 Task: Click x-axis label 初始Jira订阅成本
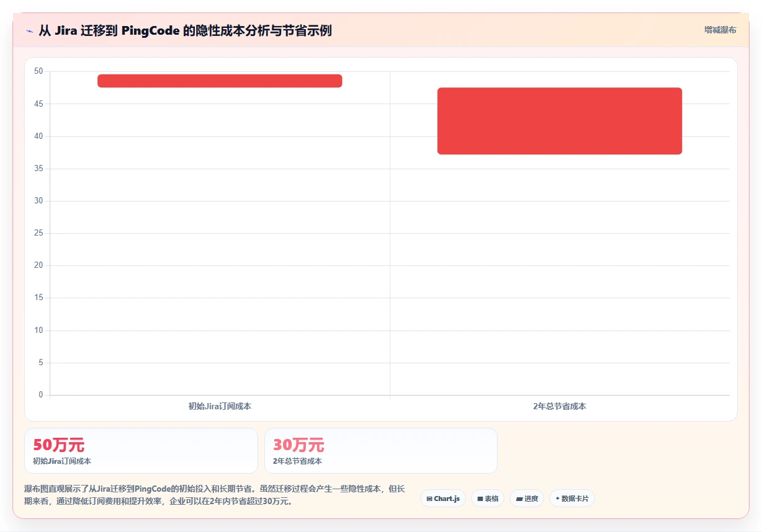(220, 407)
